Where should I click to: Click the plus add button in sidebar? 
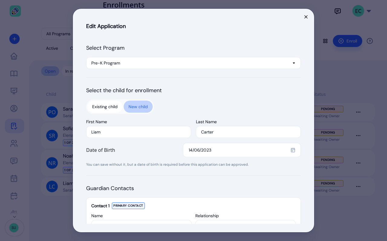tap(15, 39)
